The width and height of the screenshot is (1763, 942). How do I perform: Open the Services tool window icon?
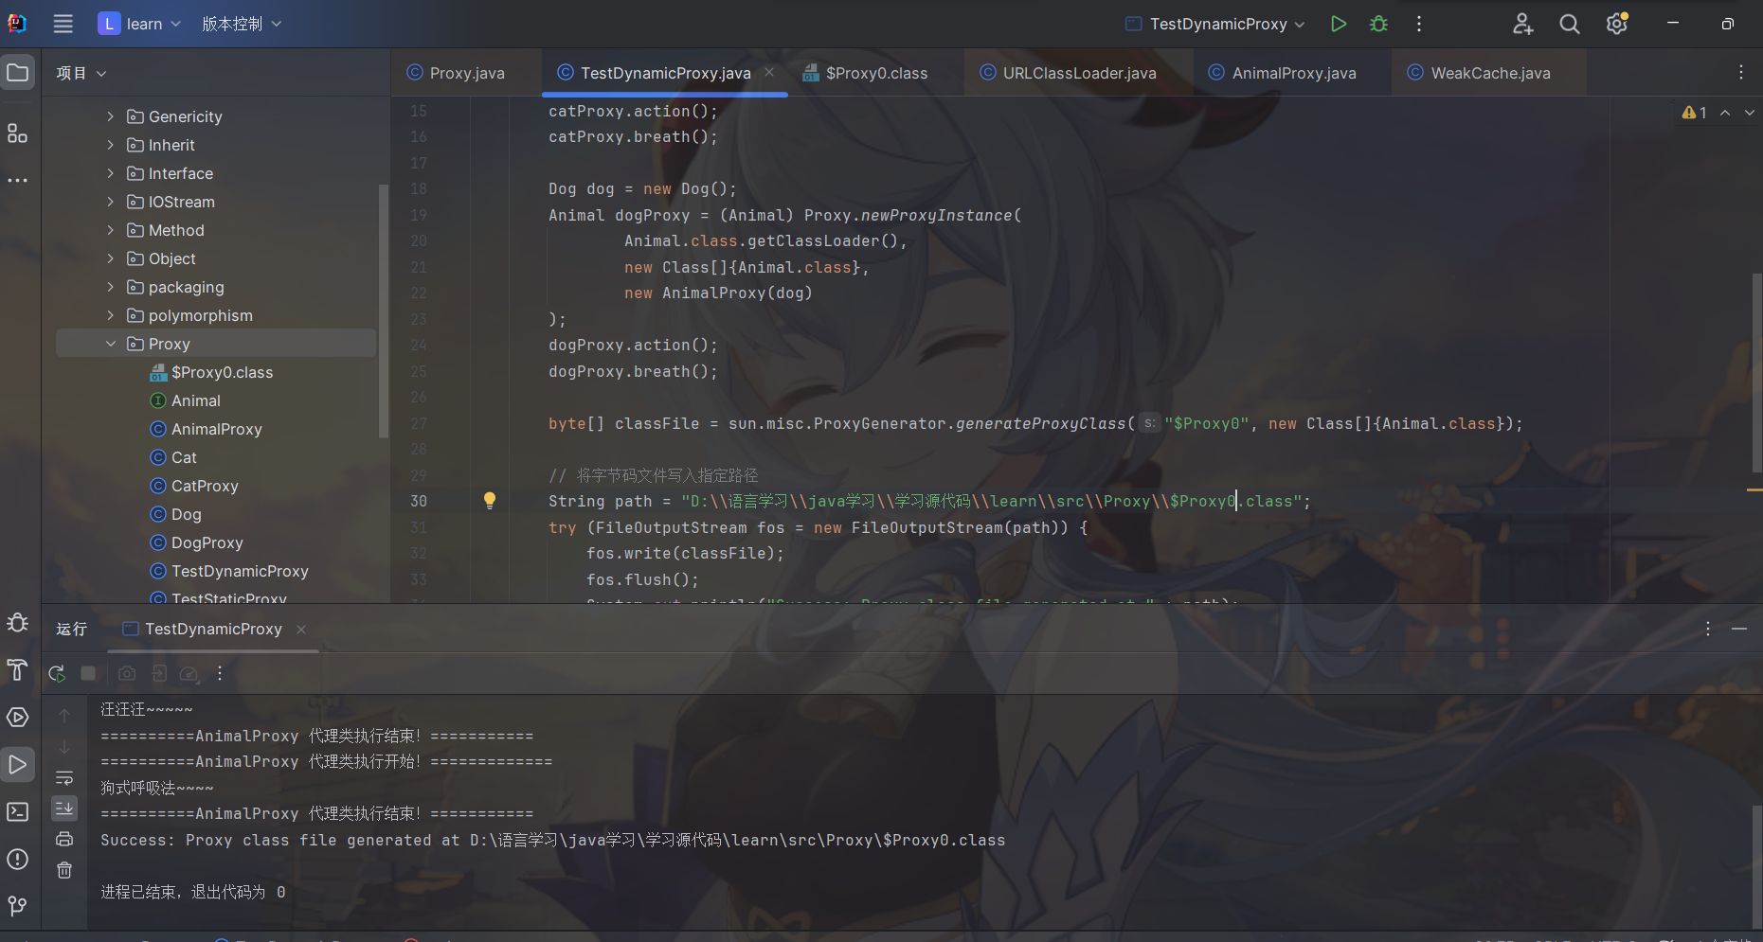(x=18, y=717)
